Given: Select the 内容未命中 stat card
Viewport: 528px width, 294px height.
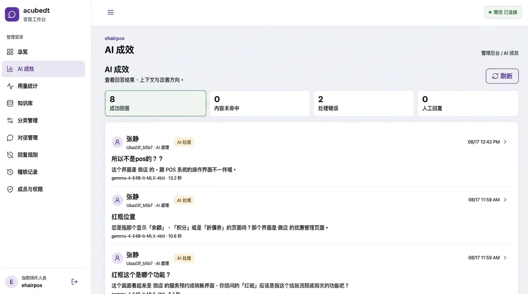Looking at the screenshot, I should coord(259,103).
